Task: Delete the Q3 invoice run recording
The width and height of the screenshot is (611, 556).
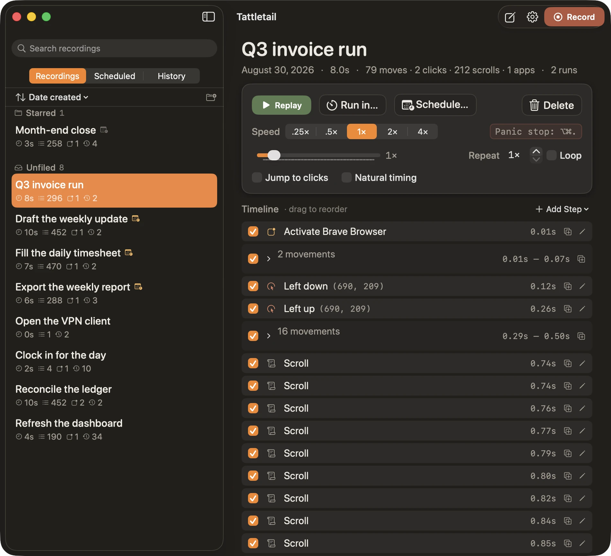Action: [552, 105]
